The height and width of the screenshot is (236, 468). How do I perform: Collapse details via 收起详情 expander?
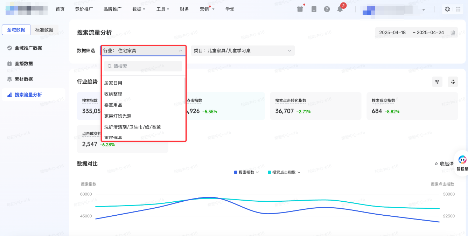pyautogui.click(x=444, y=164)
